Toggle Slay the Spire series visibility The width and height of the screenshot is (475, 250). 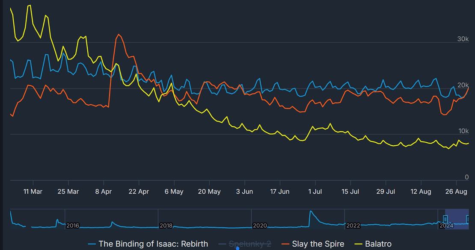click(x=313, y=244)
